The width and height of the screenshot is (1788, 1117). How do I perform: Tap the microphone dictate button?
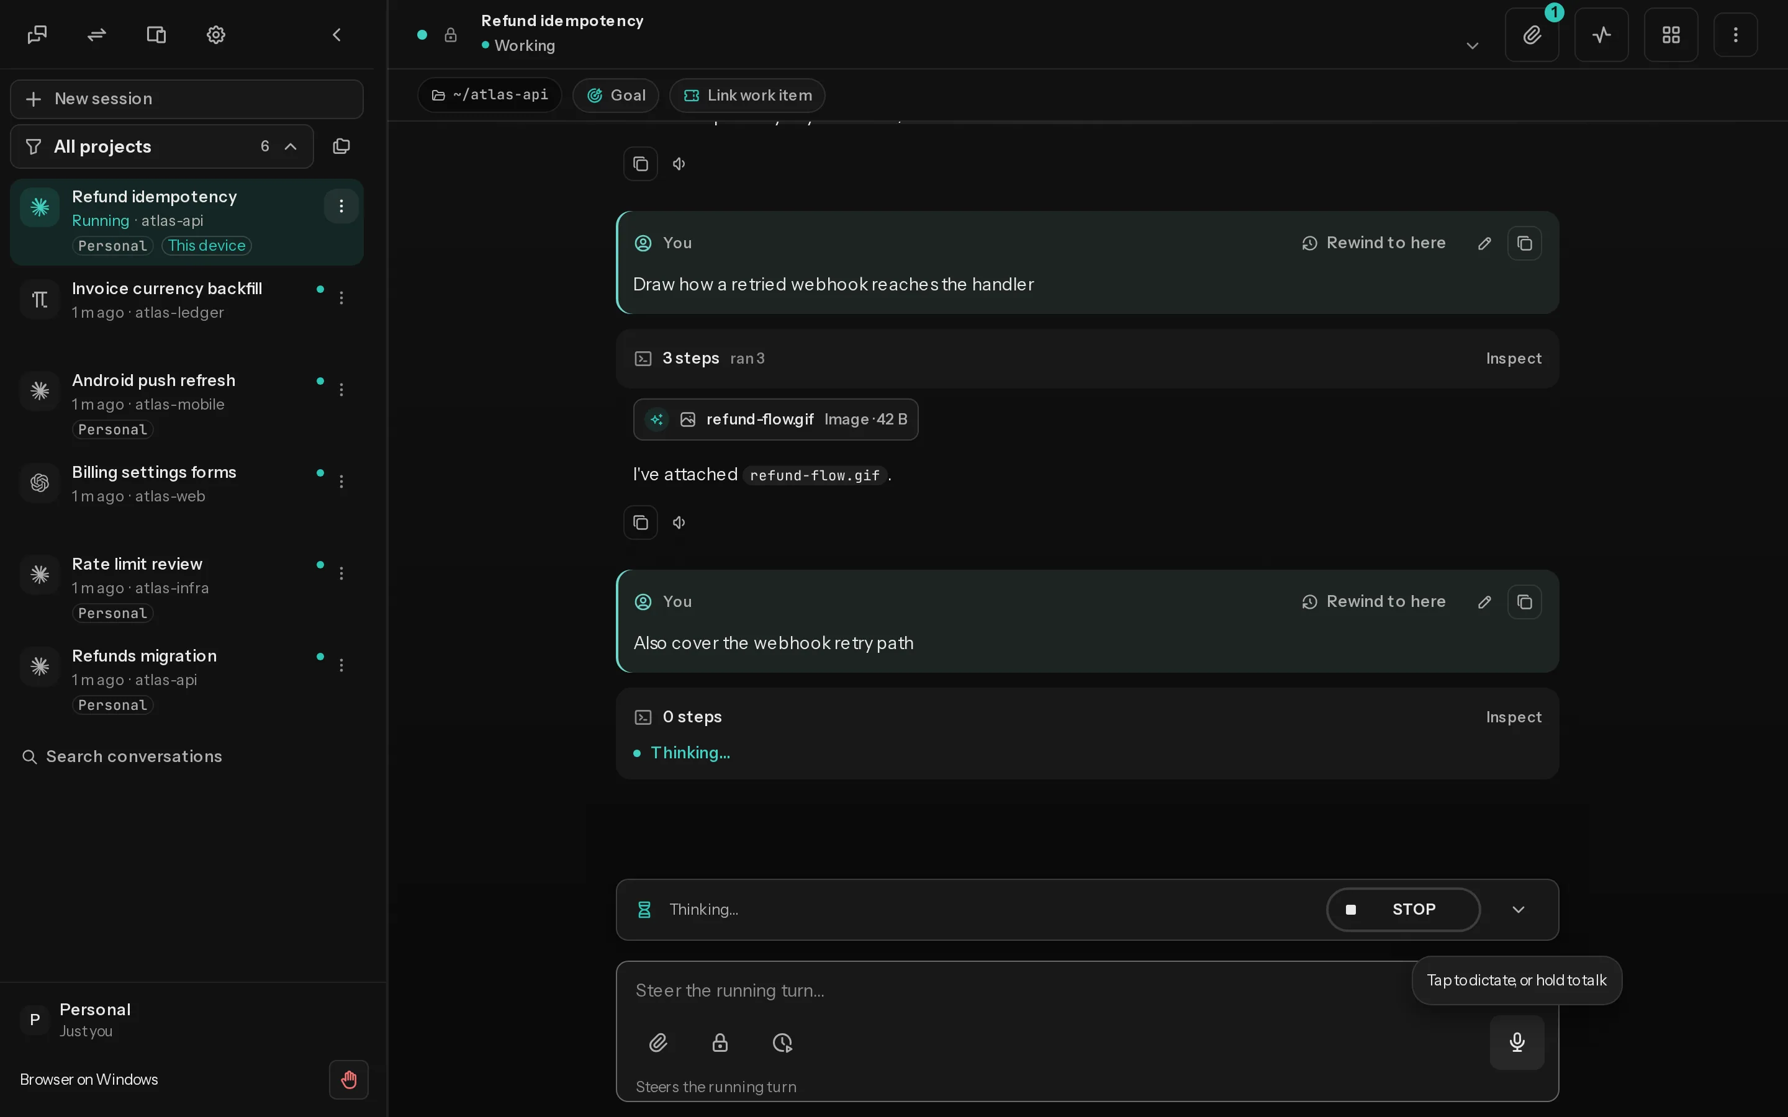point(1517,1042)
